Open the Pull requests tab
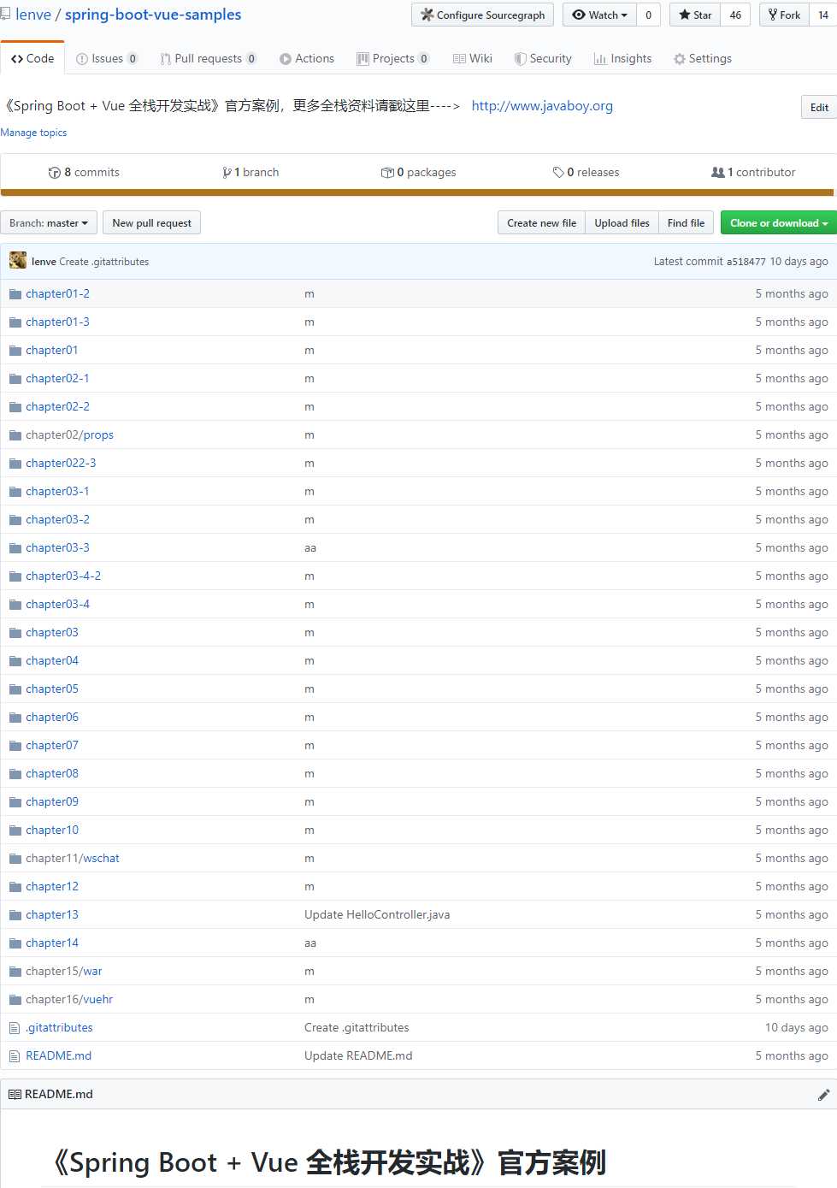 coord(208,58)
